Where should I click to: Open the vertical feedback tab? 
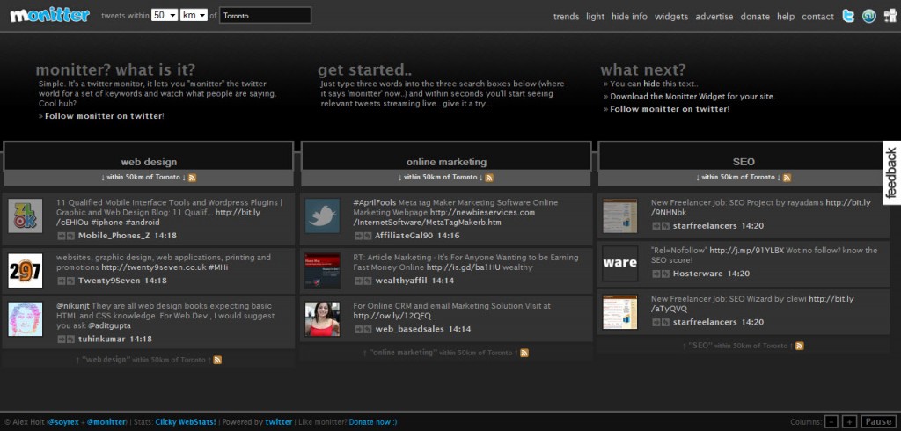tap(891, 172)
